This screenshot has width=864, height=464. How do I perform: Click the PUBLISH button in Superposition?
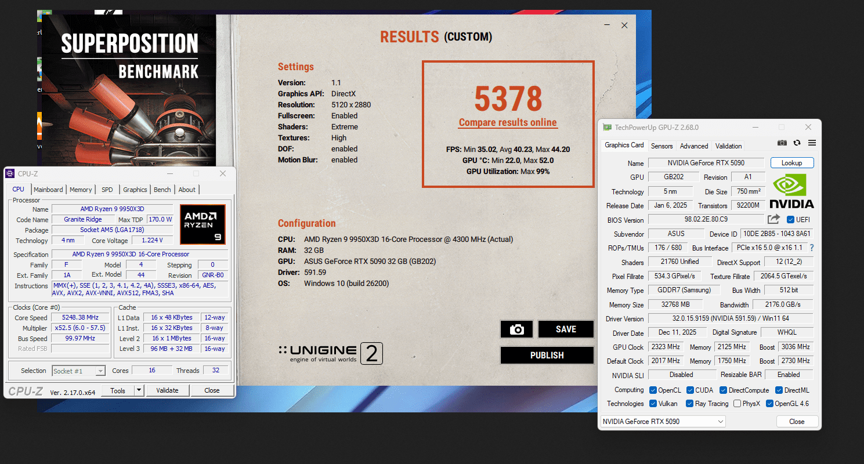(547, 356)
